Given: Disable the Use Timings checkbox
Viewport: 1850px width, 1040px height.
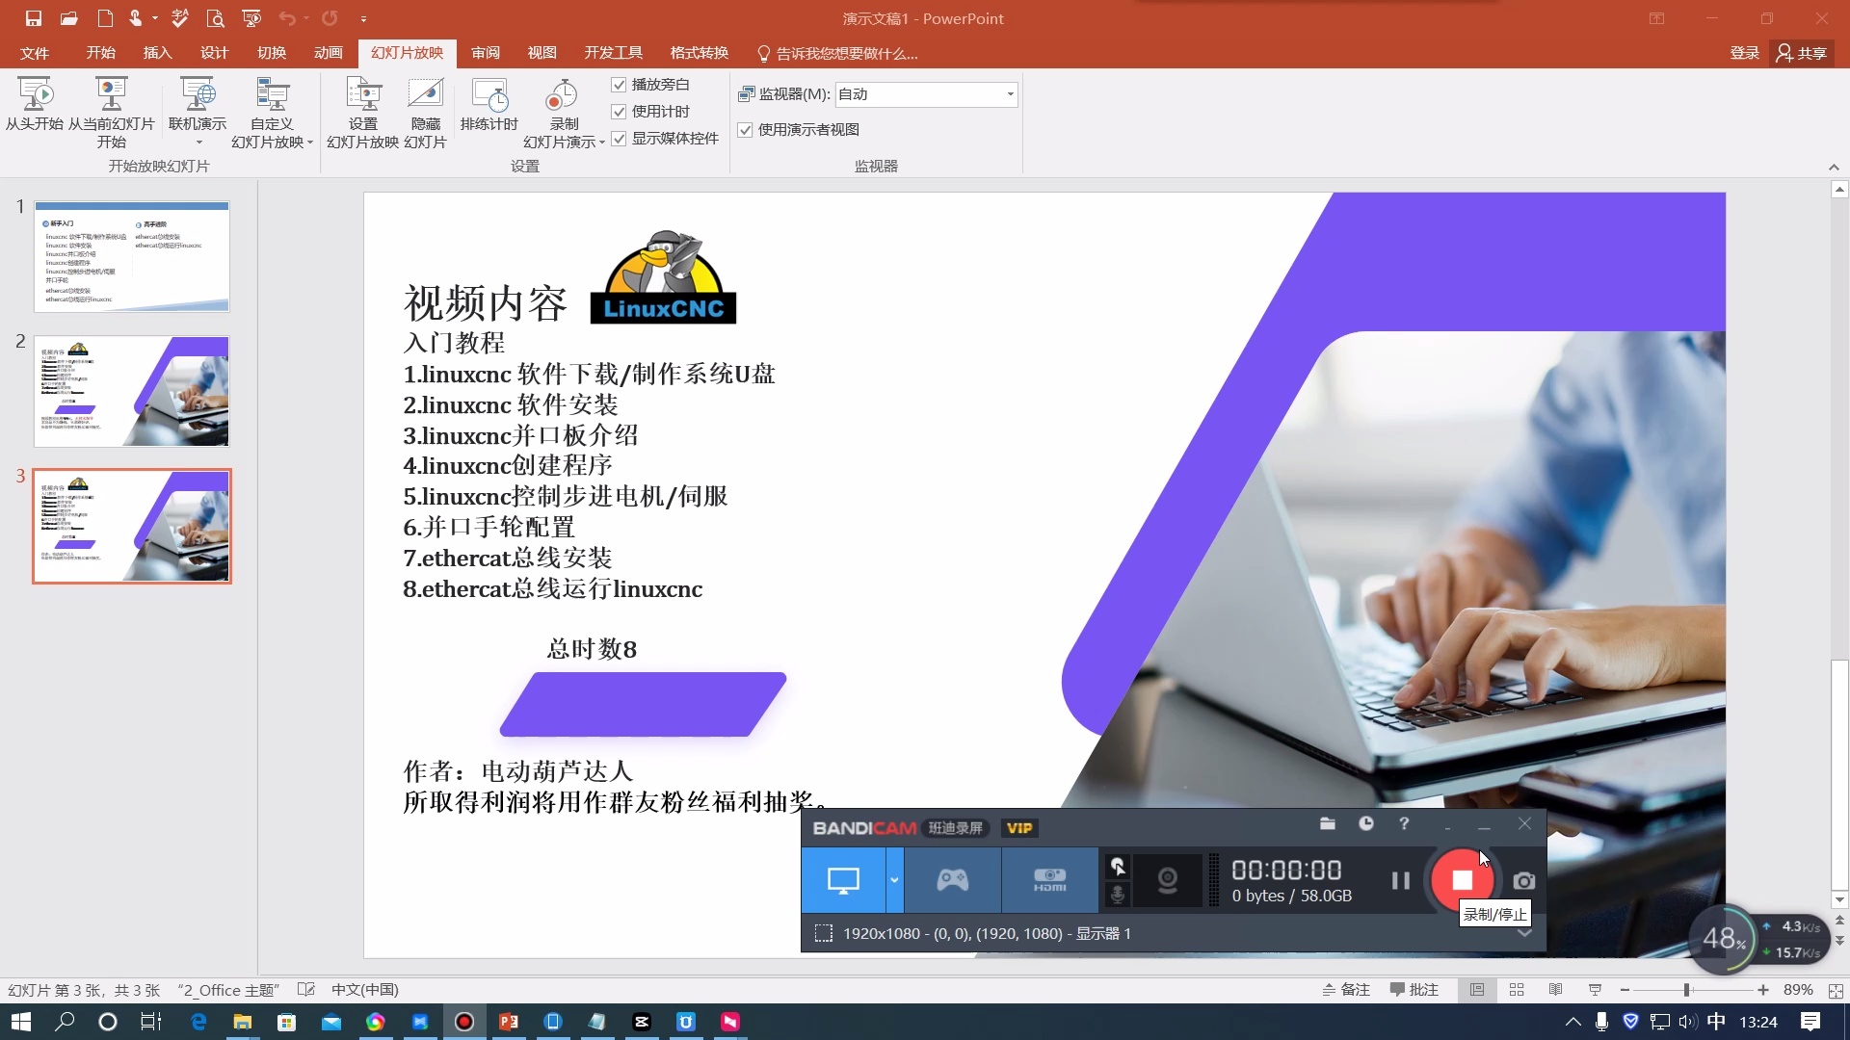Looking at the screenshot, I should (x=619, y=112).
